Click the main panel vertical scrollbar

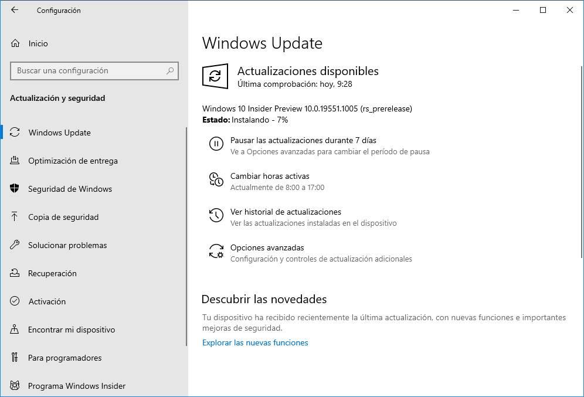pyautogui.click(x=582, y=162)
